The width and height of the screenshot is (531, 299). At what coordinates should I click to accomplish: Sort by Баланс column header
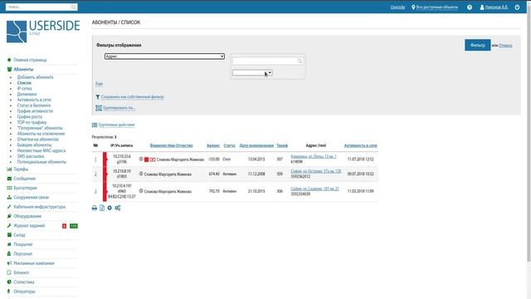tap(213, 145)
